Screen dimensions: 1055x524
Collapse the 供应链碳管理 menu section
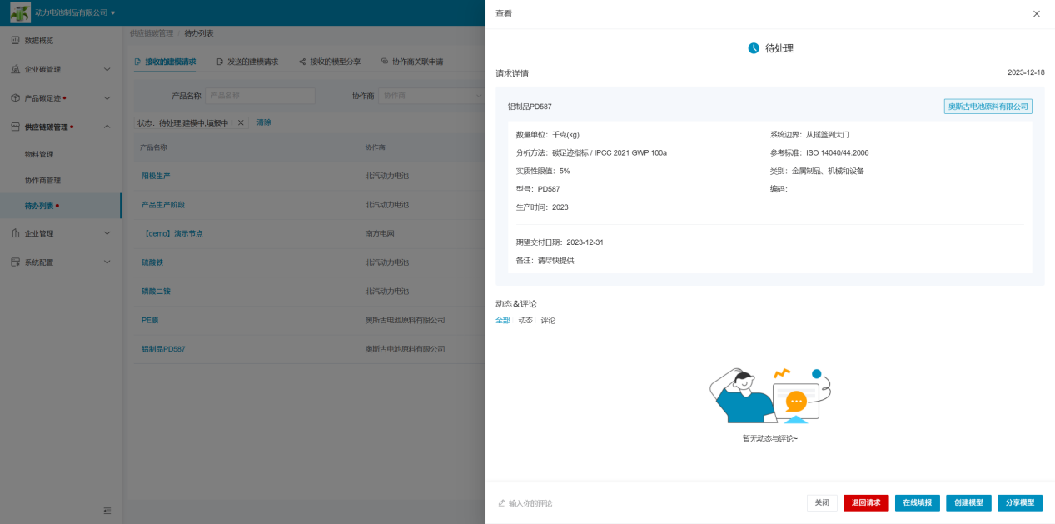click(107, 127)
